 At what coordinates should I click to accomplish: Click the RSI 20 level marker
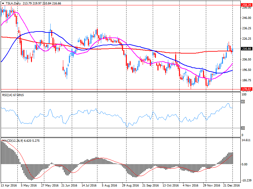pos(244,128)
